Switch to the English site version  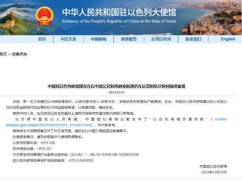click(228, 39)
